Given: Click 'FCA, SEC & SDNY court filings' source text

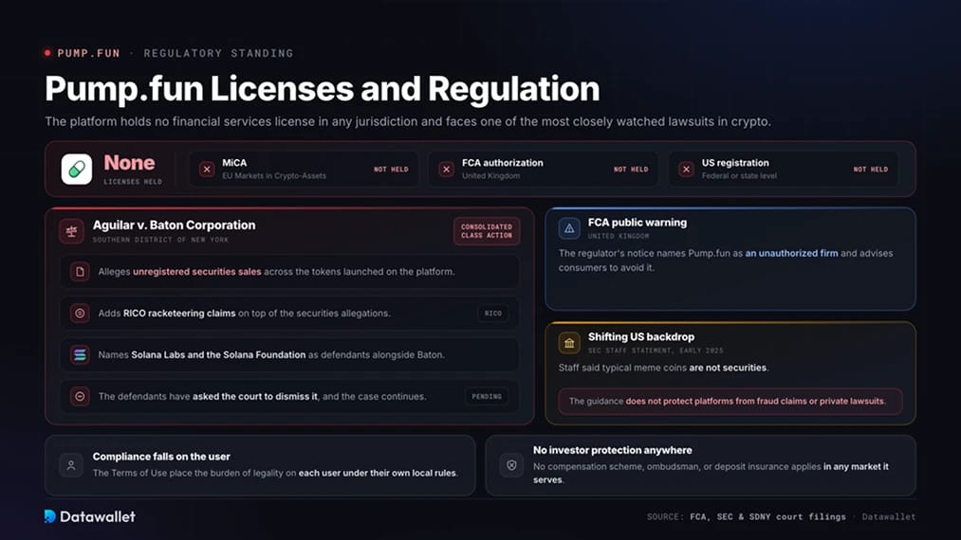Looking at the screenshot, I should click(x=767, y=516).
